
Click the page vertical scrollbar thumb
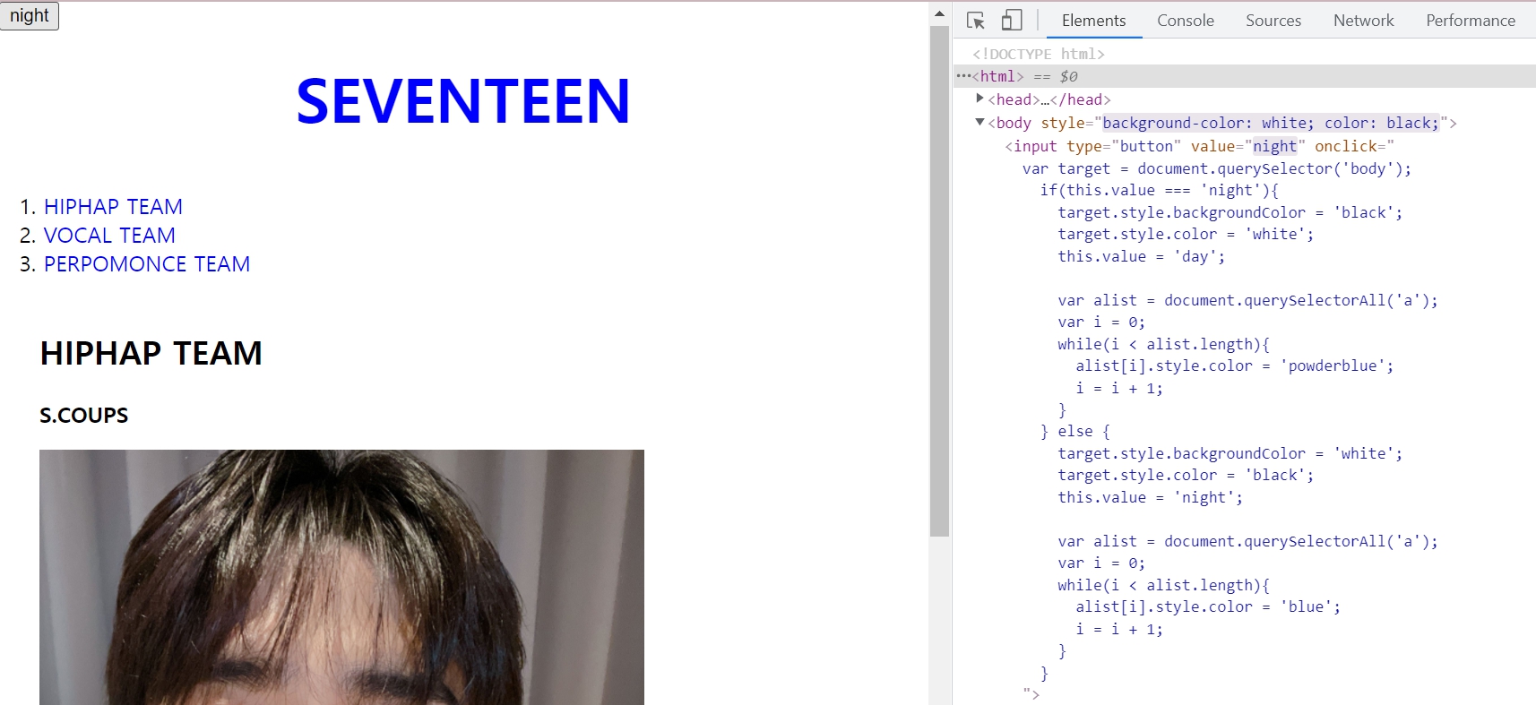tap(939, 281)
